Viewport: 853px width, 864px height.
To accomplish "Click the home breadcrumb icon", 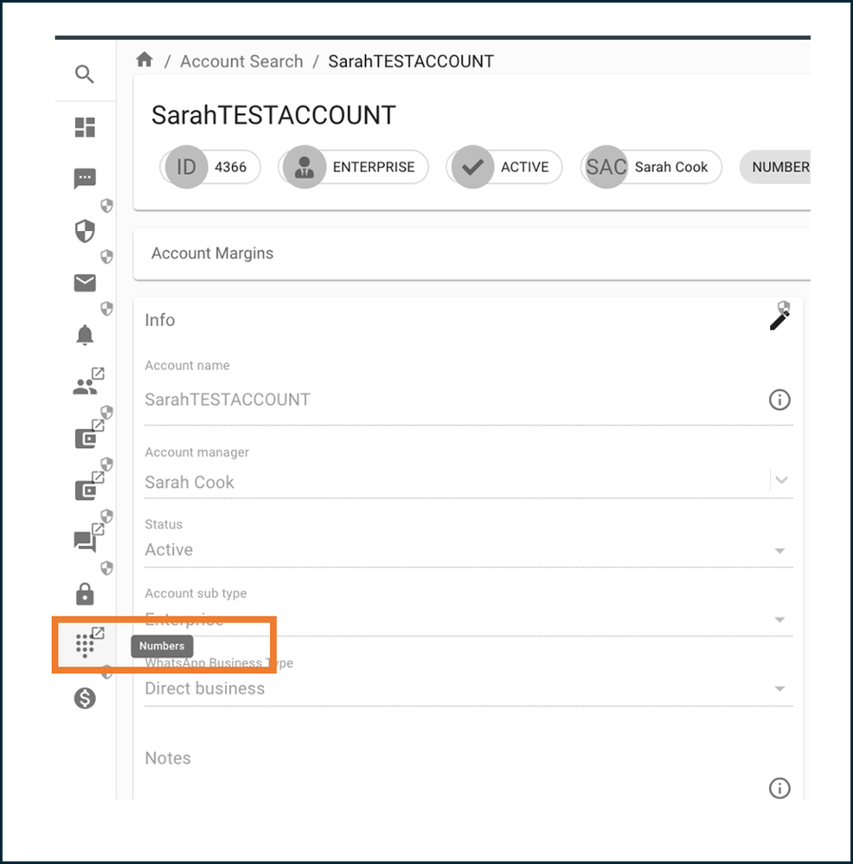I will coord(144,60).
